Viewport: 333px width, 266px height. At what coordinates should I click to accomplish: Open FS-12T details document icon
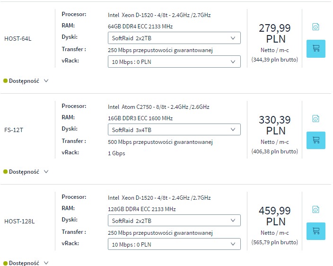pyautogui.click(x=315, y=118)
